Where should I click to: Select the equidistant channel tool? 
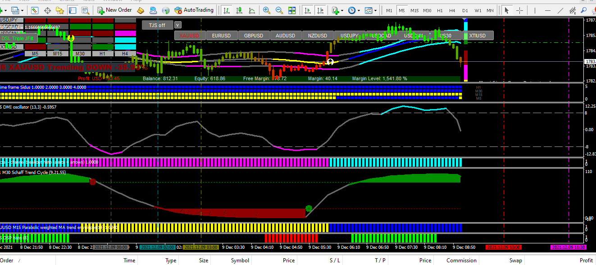click(572, 10)
